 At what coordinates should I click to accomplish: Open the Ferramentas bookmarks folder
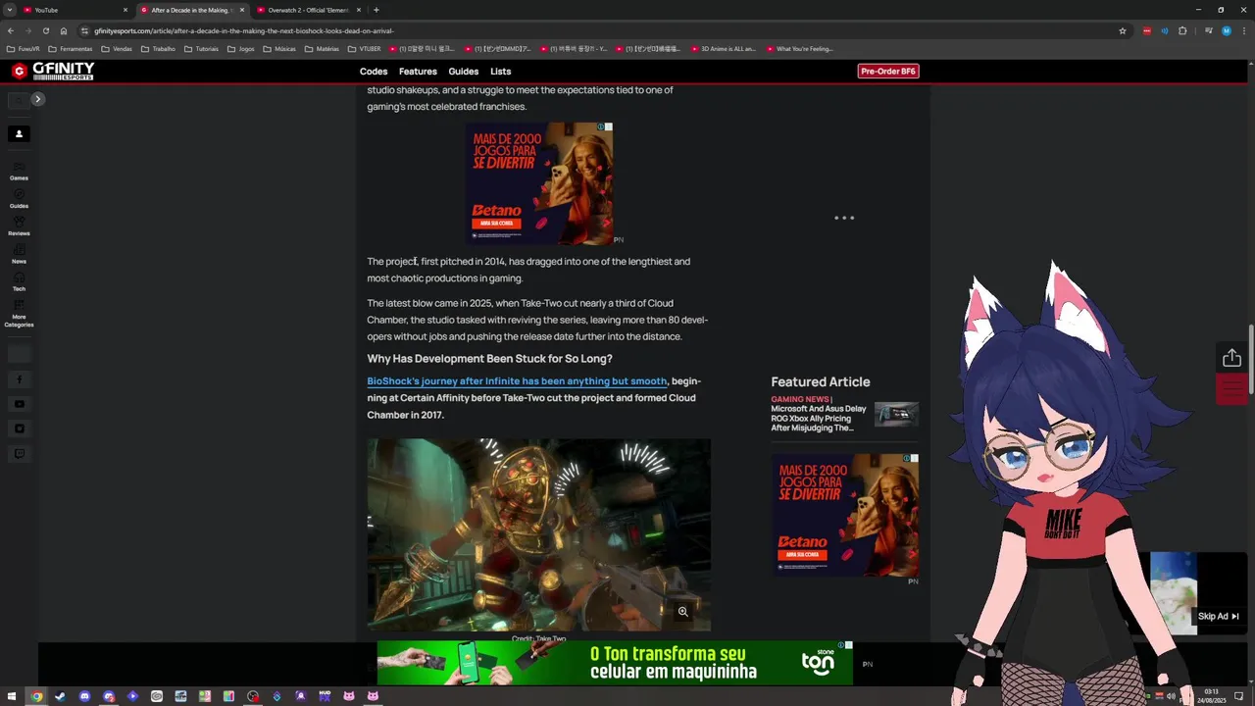[71, 48]
